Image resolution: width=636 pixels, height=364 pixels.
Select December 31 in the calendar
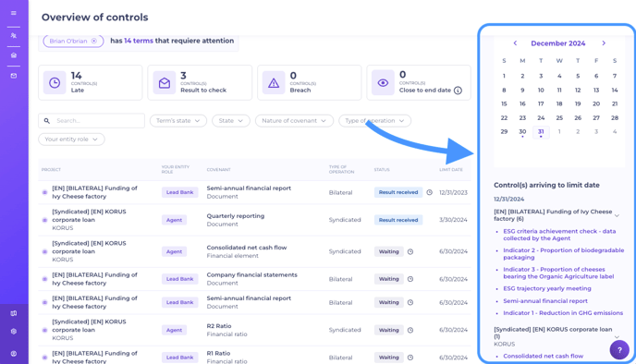541,132
